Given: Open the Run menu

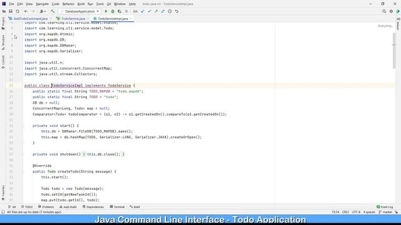Looking at the screenshot, I should [90, 4].
